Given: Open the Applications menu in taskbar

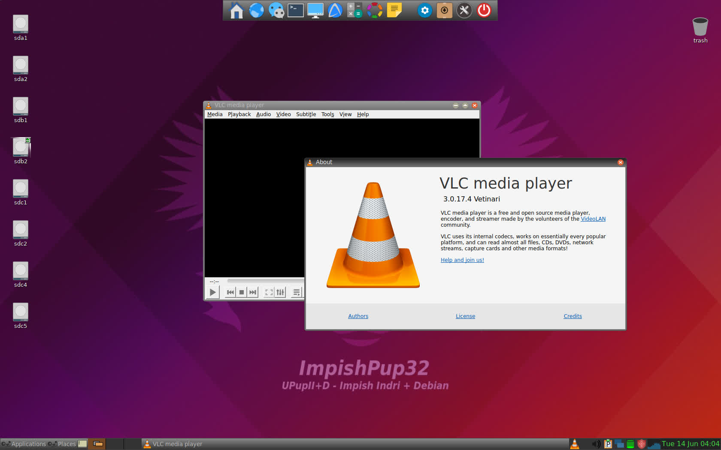Looking at the screenshot, I should tap(24, 444).
